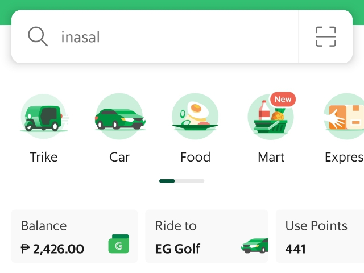Click the magnifying glass search icon
Screen dimensions: 364x273
(x=38, y=36)
